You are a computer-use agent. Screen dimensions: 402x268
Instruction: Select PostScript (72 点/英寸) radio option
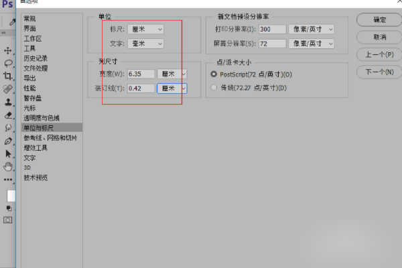click(214, 74)
